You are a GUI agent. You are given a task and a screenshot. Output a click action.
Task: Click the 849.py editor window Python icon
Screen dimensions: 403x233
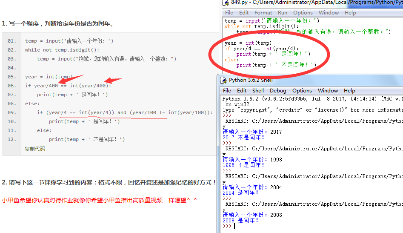click(x=226, y=3)
